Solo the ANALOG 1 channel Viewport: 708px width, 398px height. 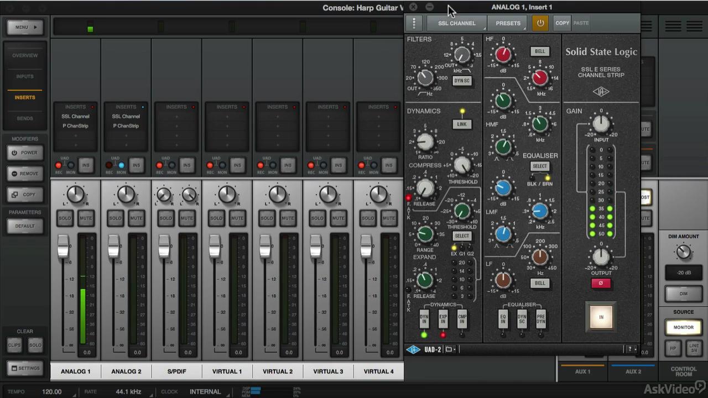point(65,218)
